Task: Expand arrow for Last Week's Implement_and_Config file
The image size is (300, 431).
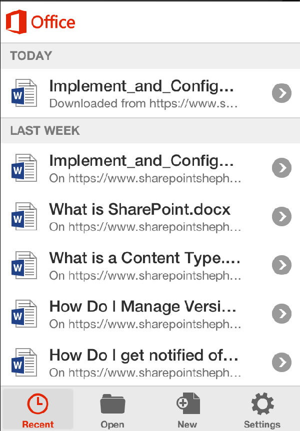Action: pyautogui.click(x=282, y=168)
